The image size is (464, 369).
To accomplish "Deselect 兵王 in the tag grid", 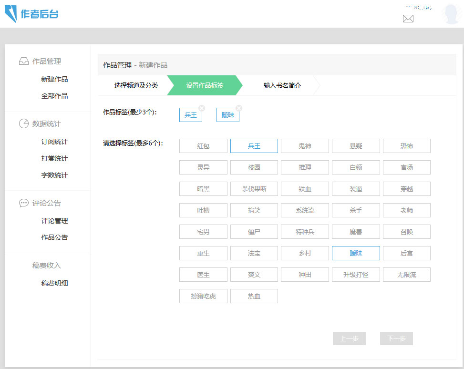I will tap(254, 146).
